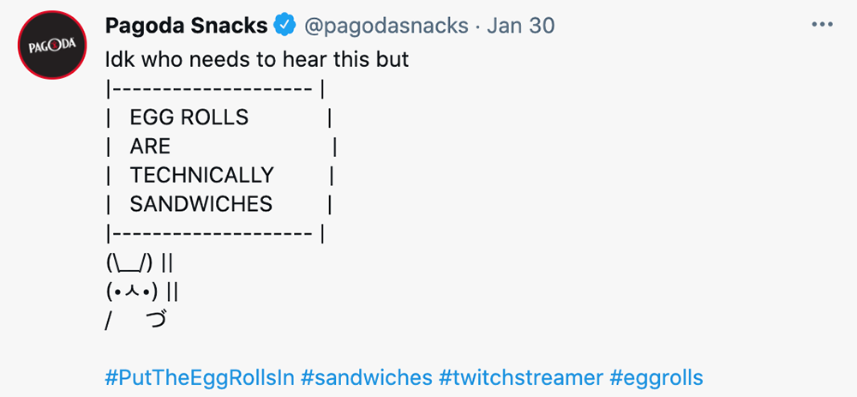The width and height of the screenshot is (857, 397).
Task: Click the bunny's づ hand character
Action: (x=156, y=322)
